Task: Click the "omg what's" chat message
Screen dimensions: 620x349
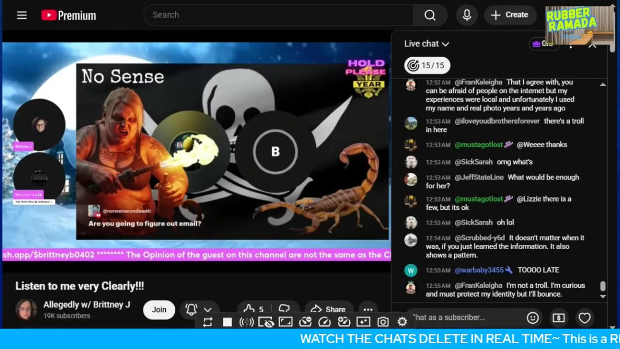Action: coord(514,162)
